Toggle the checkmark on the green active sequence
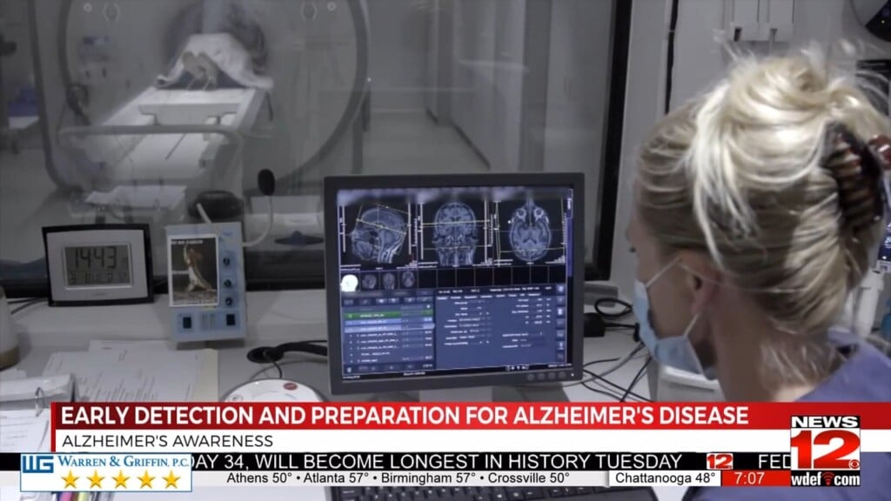This screenshot has width=891, height=501. coord(349,316)
